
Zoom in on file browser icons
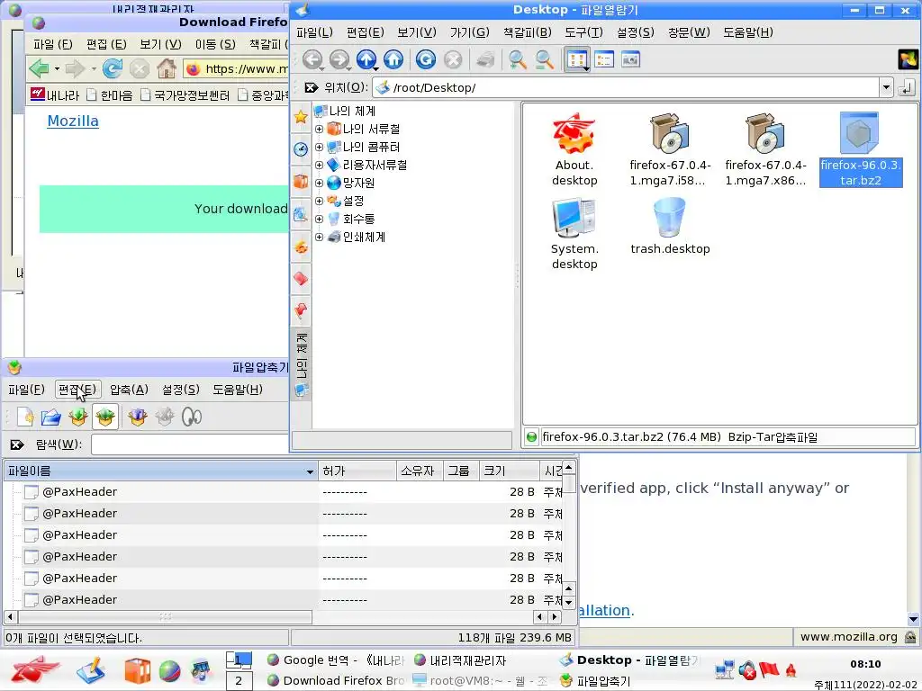click(x=518, y=59)
